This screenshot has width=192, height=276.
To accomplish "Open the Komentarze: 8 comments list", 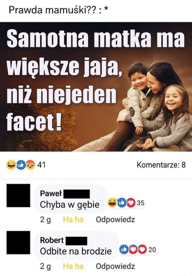I will point(161,165).
